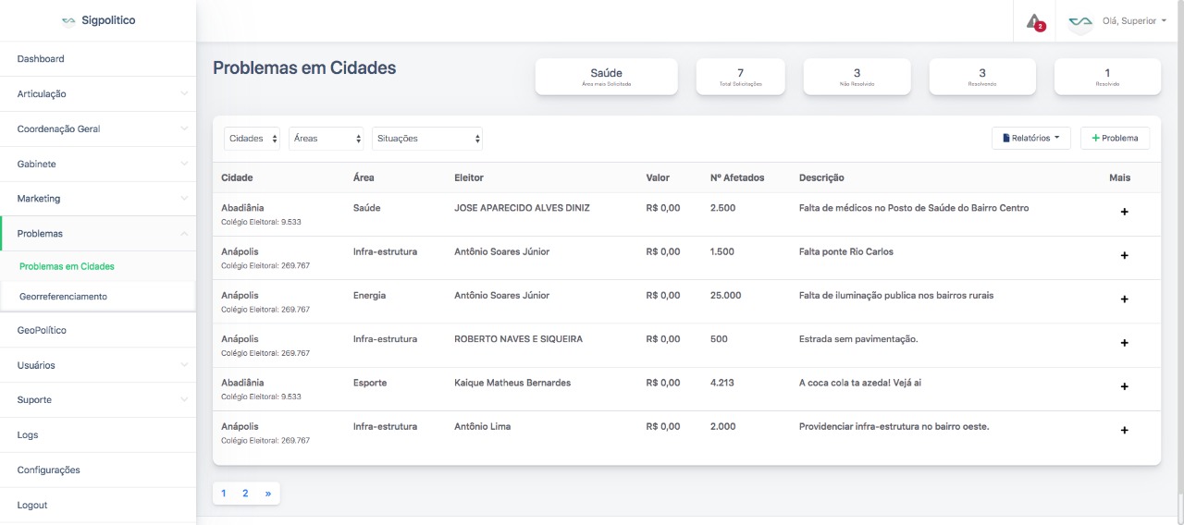Open the Situações filter dropdown

coord(426,139)
